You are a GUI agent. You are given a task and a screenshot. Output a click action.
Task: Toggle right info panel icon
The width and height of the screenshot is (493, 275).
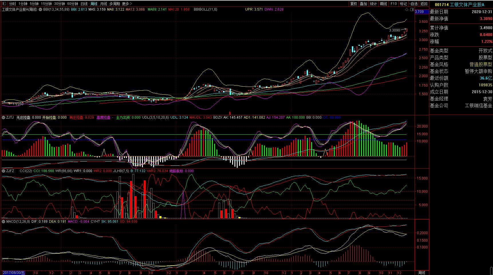[412, 10]
